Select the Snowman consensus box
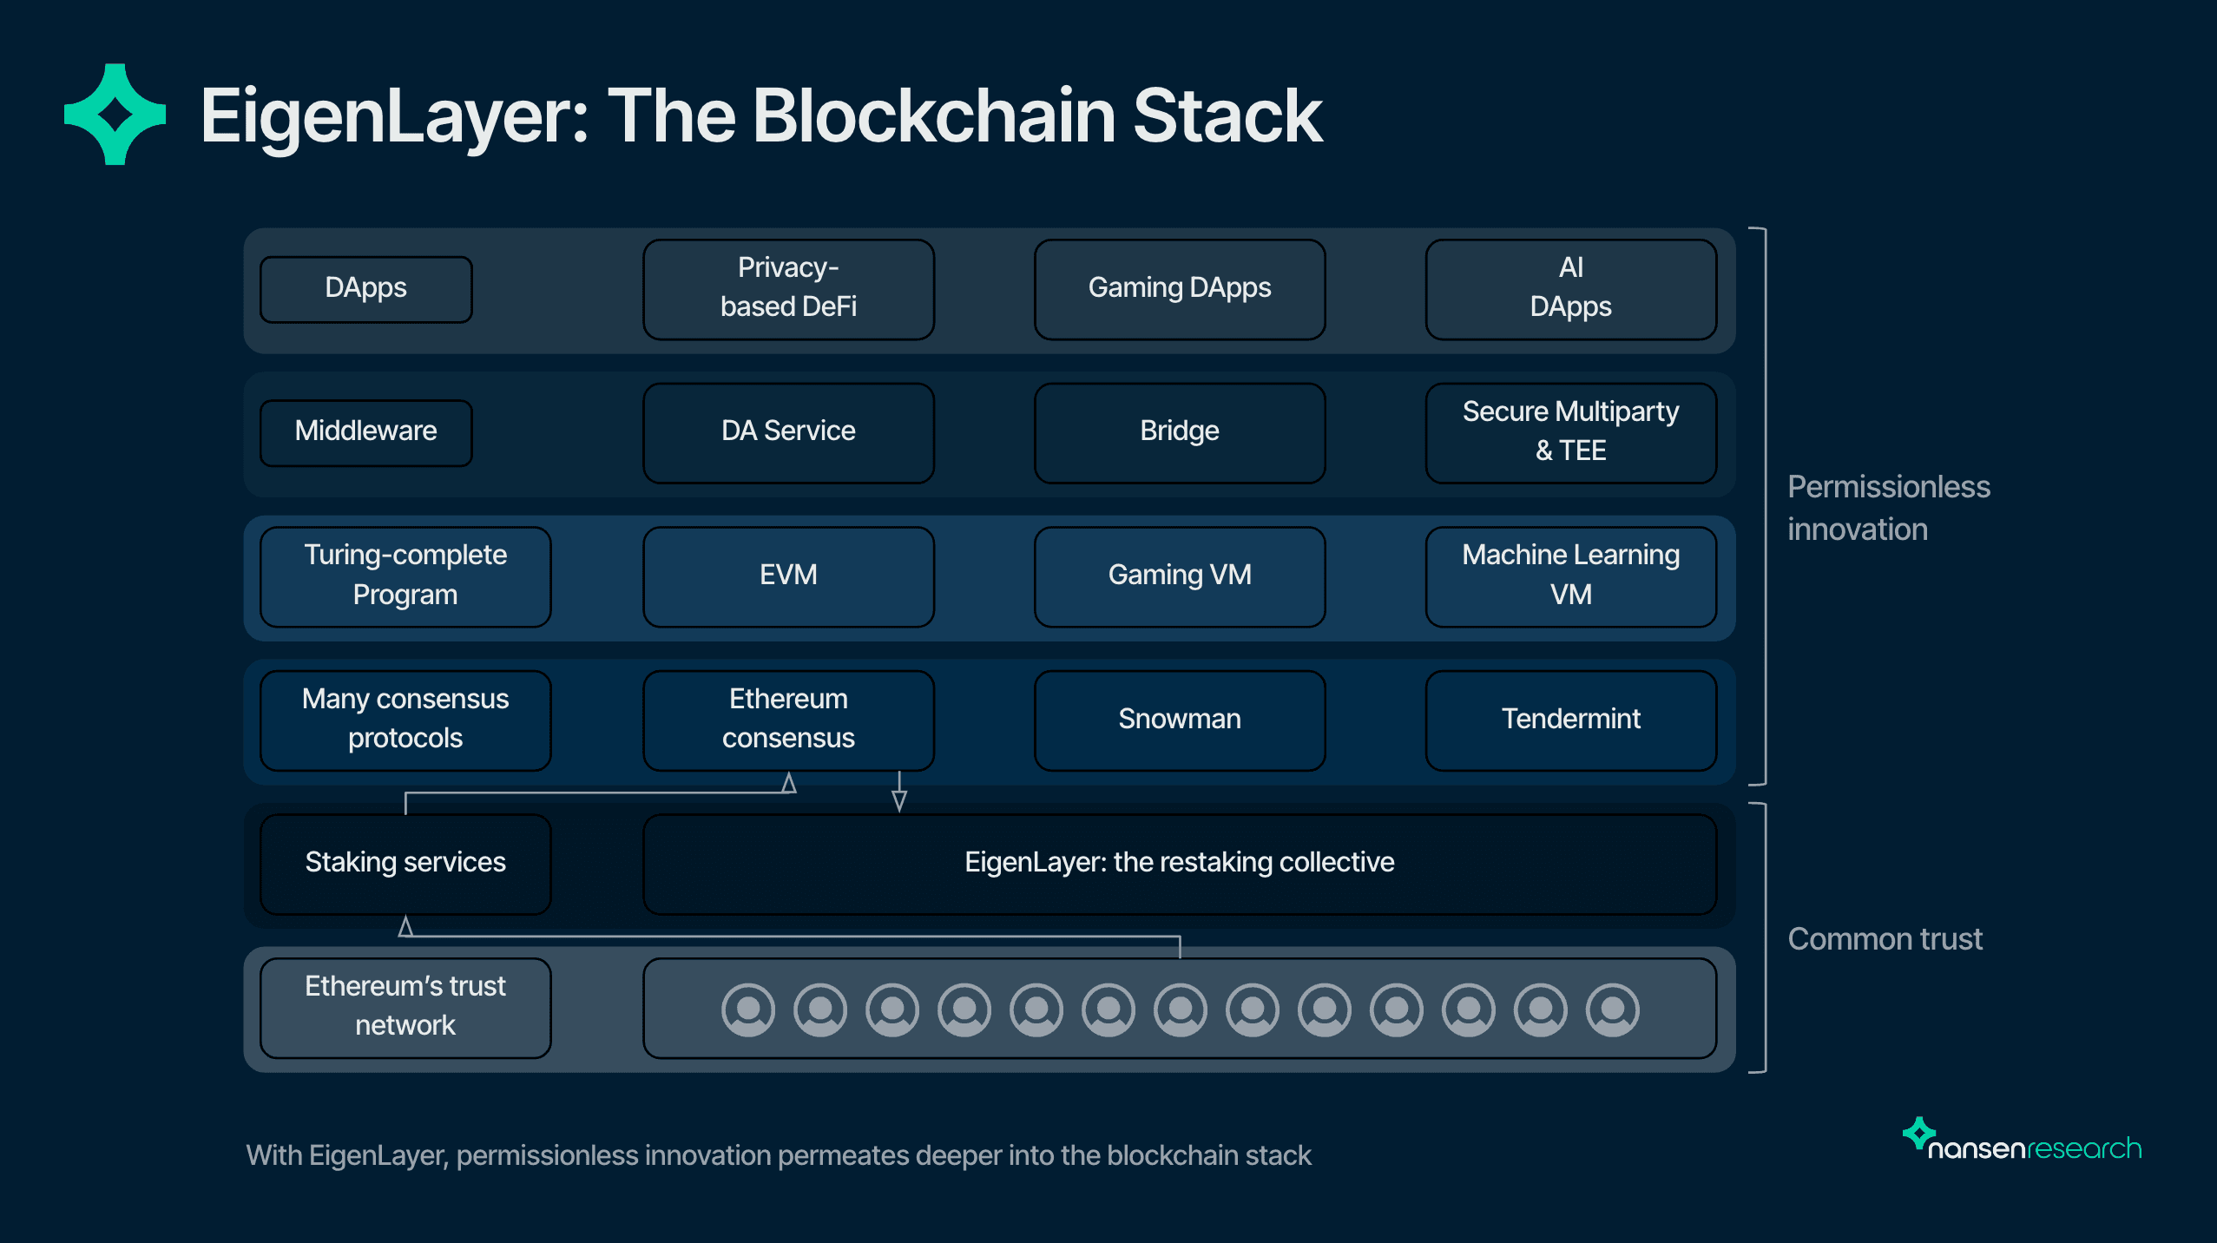Screen dimensions: 2217x1243 [x=1179, y=720]
